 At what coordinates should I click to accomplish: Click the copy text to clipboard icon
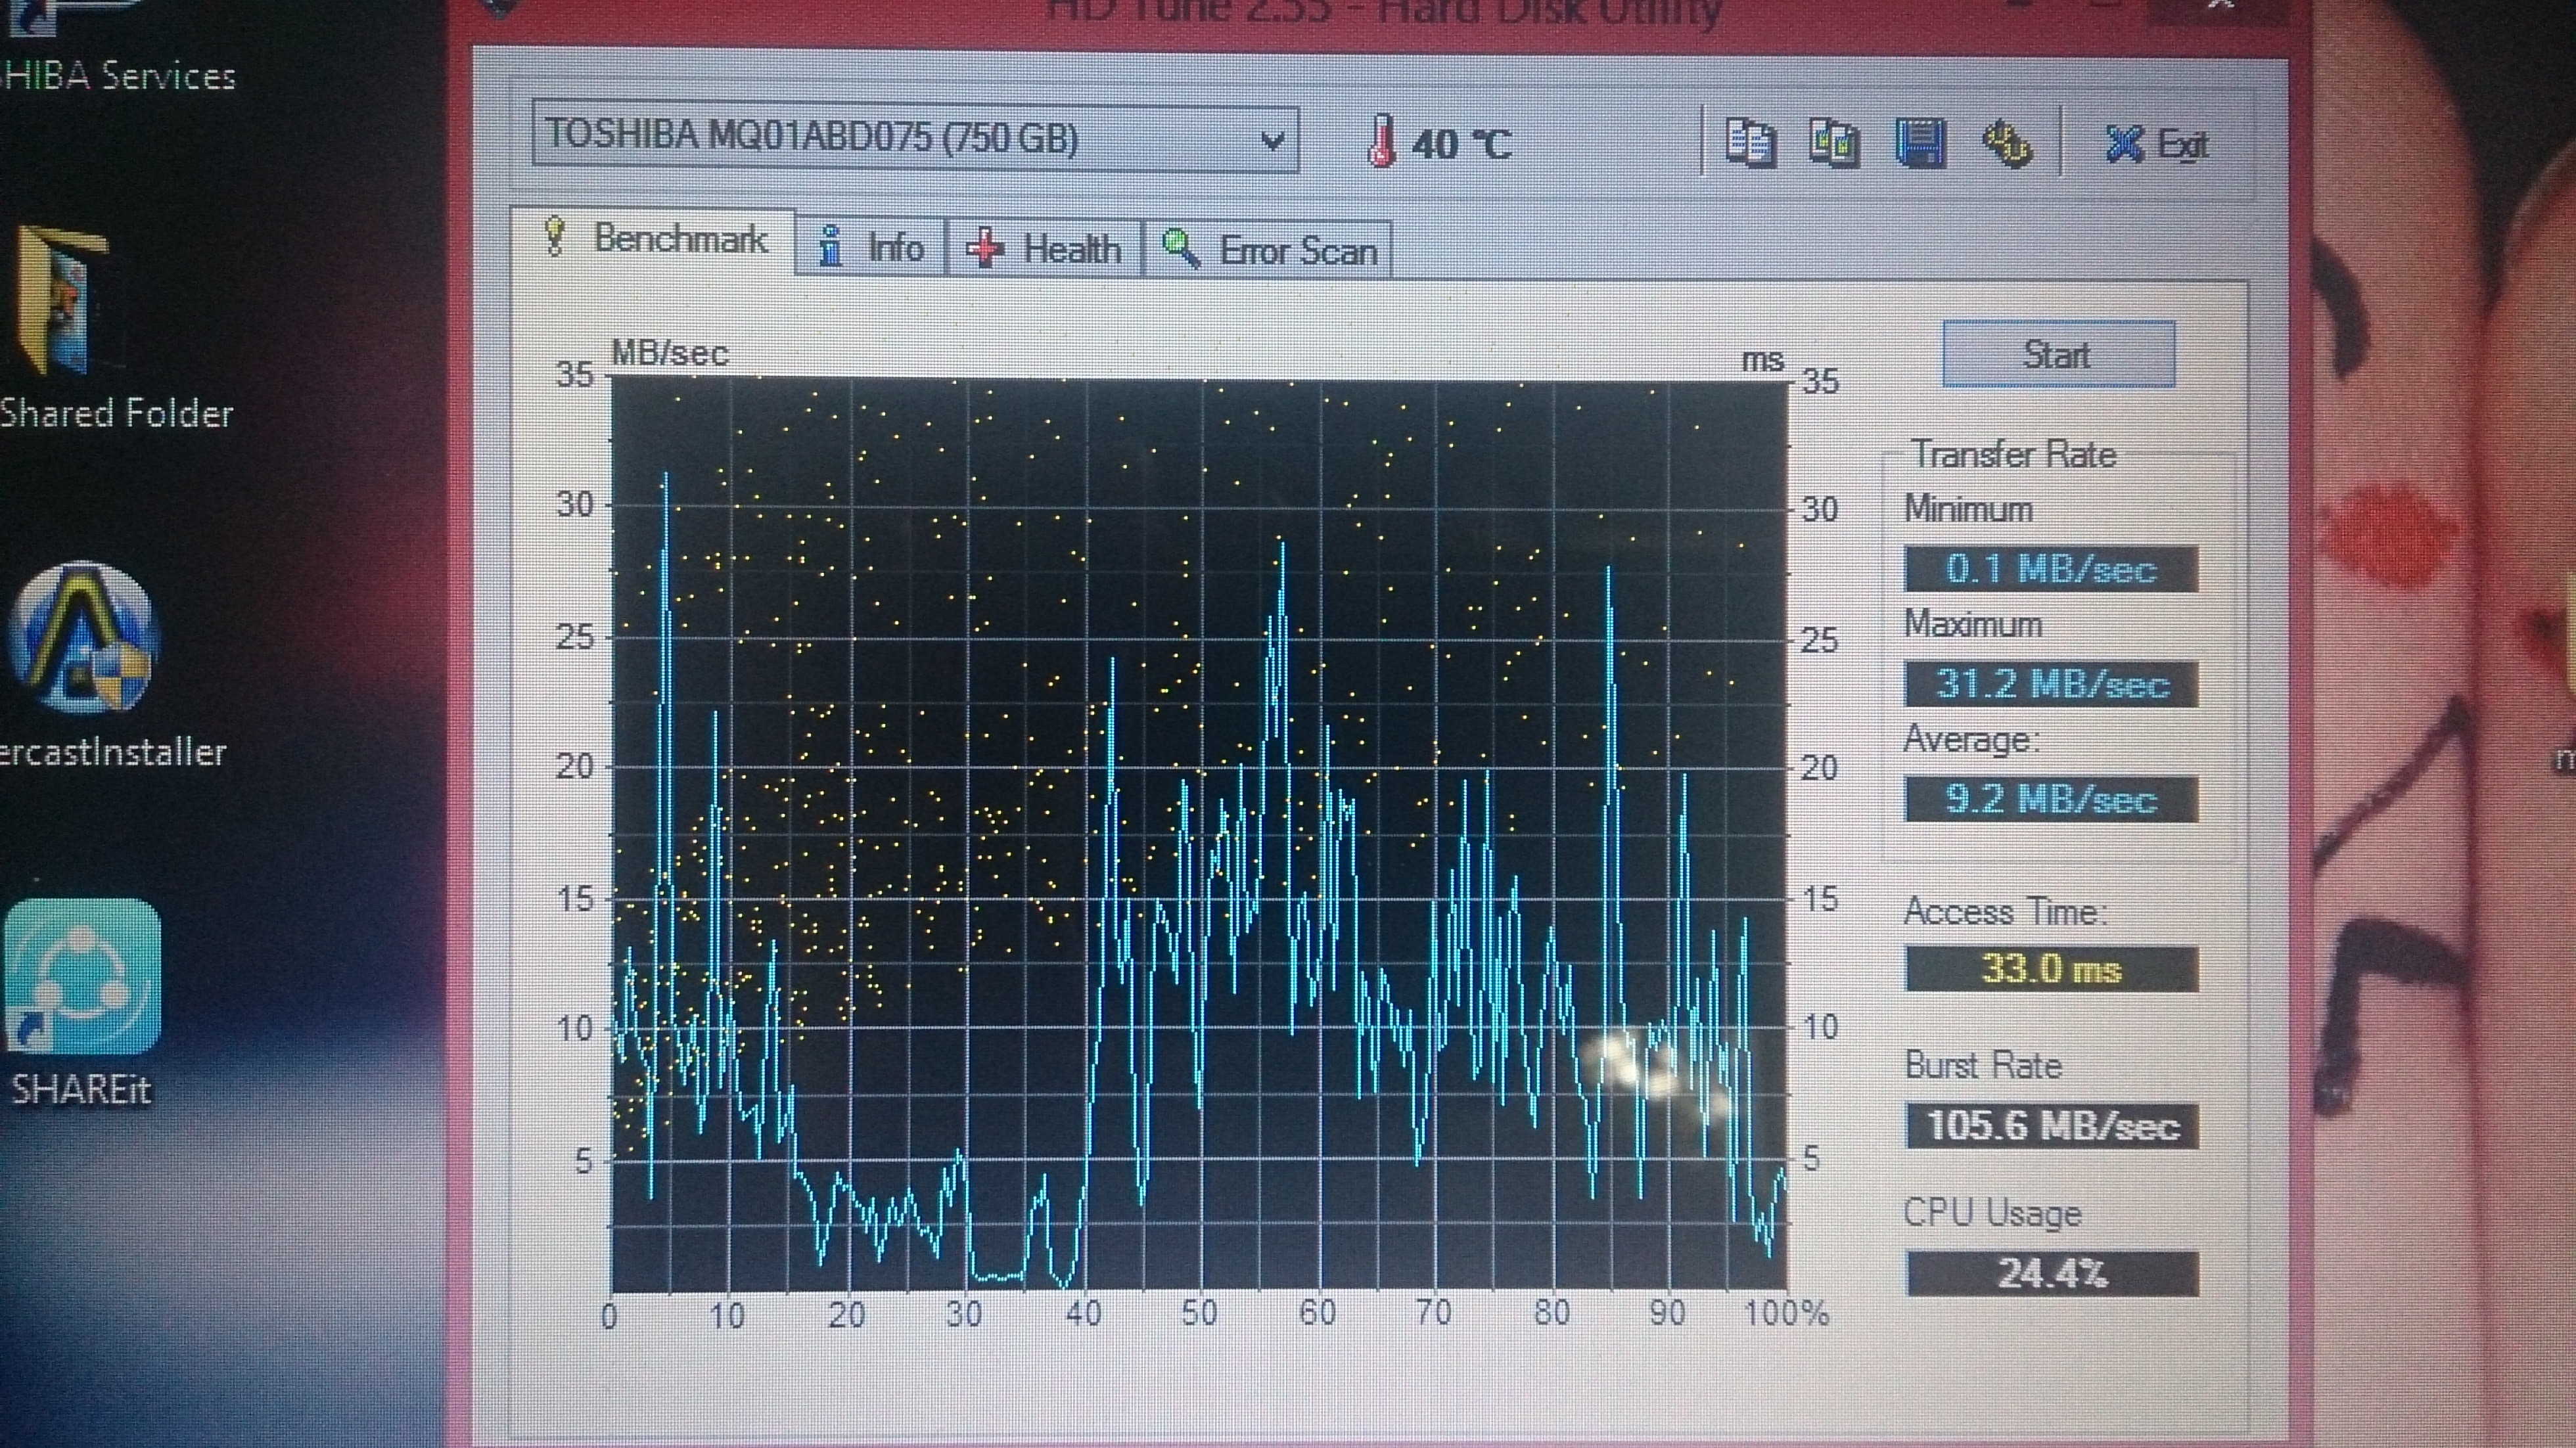pos(1751,143)
